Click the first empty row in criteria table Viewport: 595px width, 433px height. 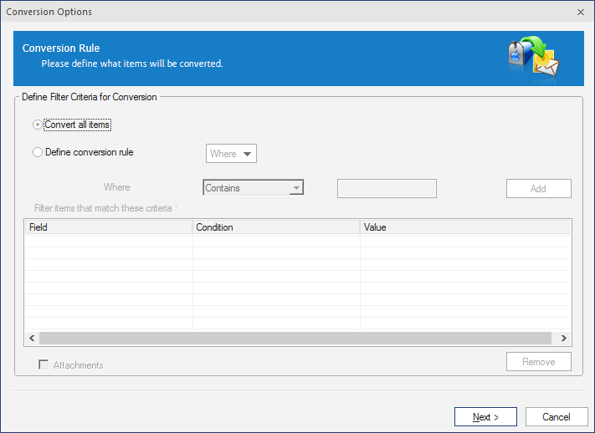coord(298,241)
